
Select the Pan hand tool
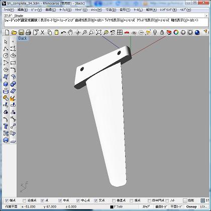pos(70,32)
